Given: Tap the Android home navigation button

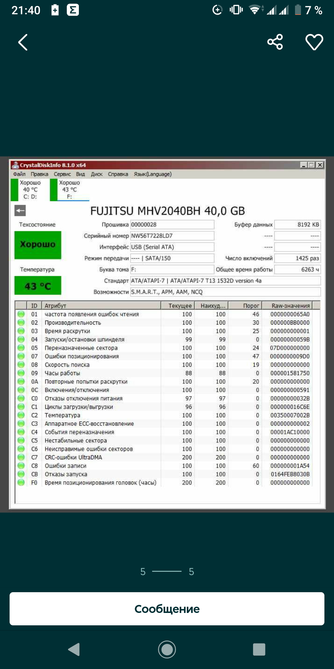Looking at the screenshot, I should 167,649.
